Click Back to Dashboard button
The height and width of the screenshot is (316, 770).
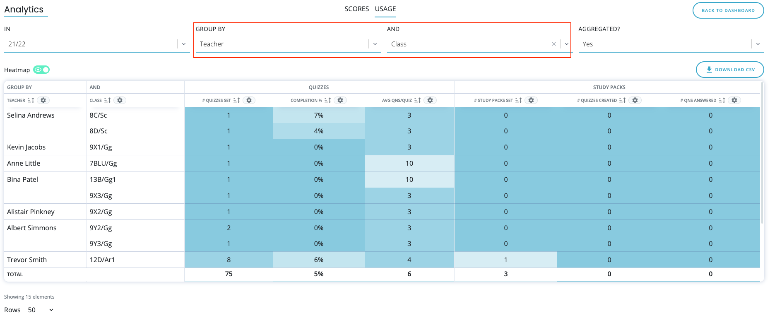coord(728,10)
